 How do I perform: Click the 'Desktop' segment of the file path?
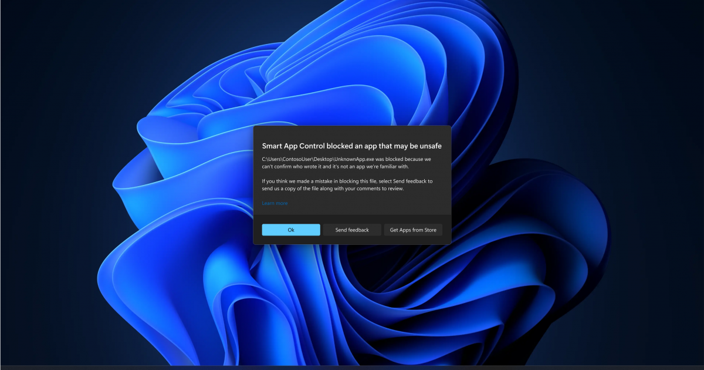(x=324, y=159)
